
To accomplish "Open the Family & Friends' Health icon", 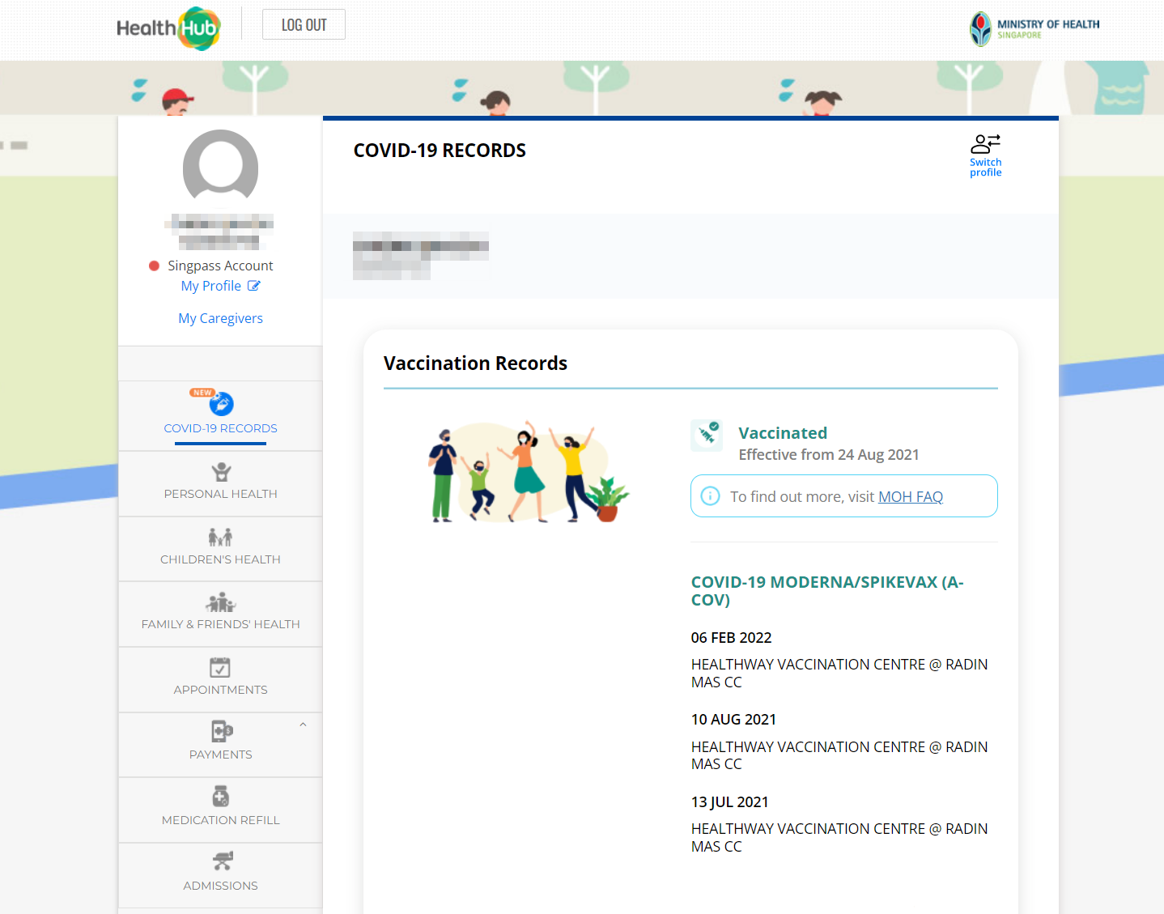I will click(220, 602).
